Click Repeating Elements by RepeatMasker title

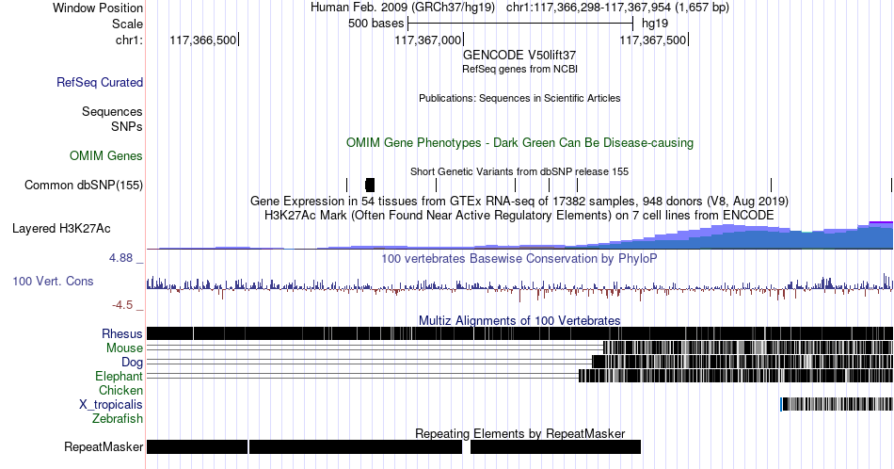point(519,433)
